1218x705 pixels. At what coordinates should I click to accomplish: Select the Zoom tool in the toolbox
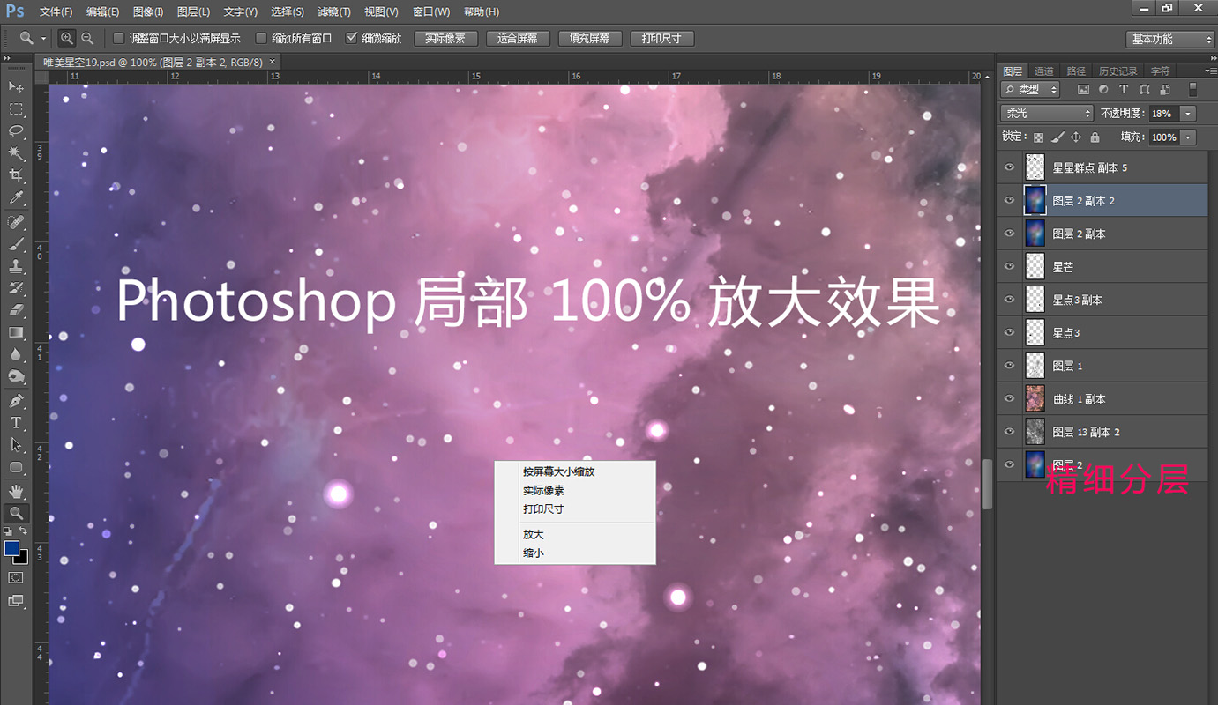16,513
